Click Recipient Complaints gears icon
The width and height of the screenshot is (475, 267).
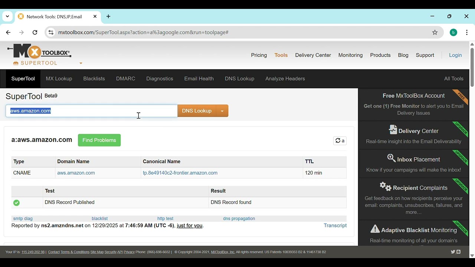coord(386,187)
